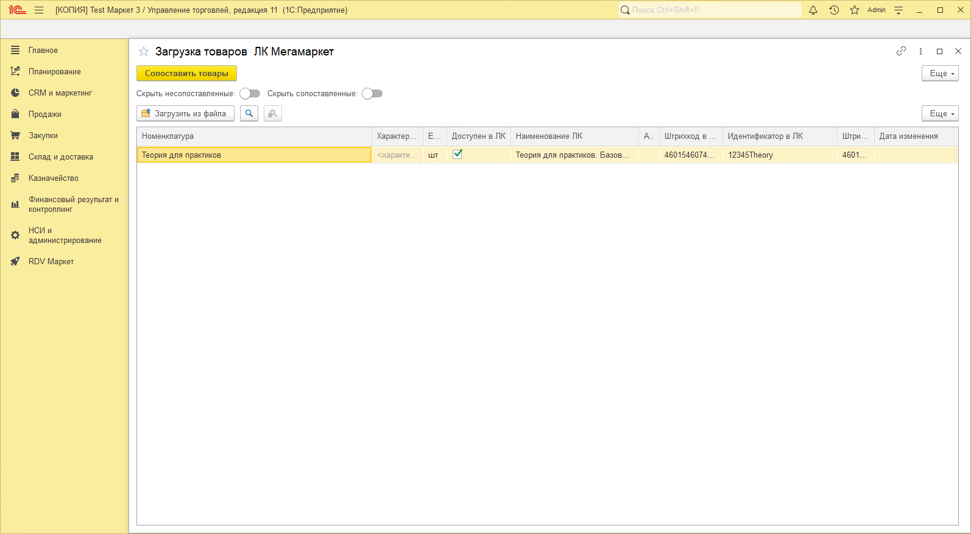Click Штрихкод в ЛК column header
This screenshot has width=971, height=534.
point(691,136)
